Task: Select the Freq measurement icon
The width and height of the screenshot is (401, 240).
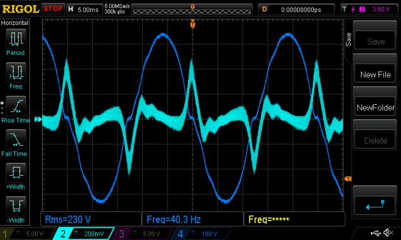Action: [16, 72]
